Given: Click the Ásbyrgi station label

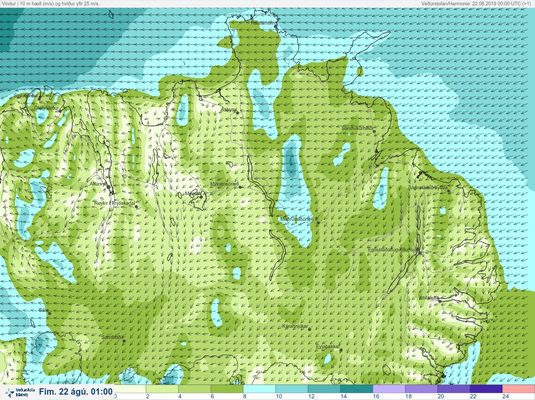Looking at the screenshot, I should (228, 110).
